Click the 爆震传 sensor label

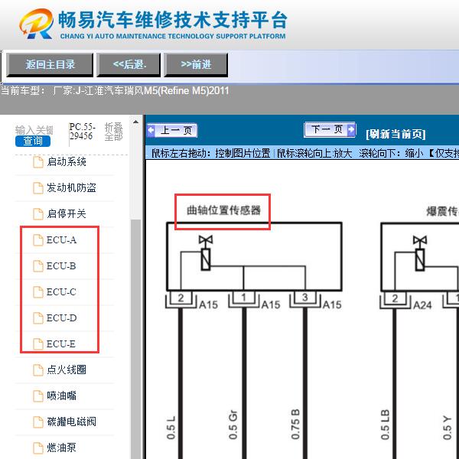[442, 211]
